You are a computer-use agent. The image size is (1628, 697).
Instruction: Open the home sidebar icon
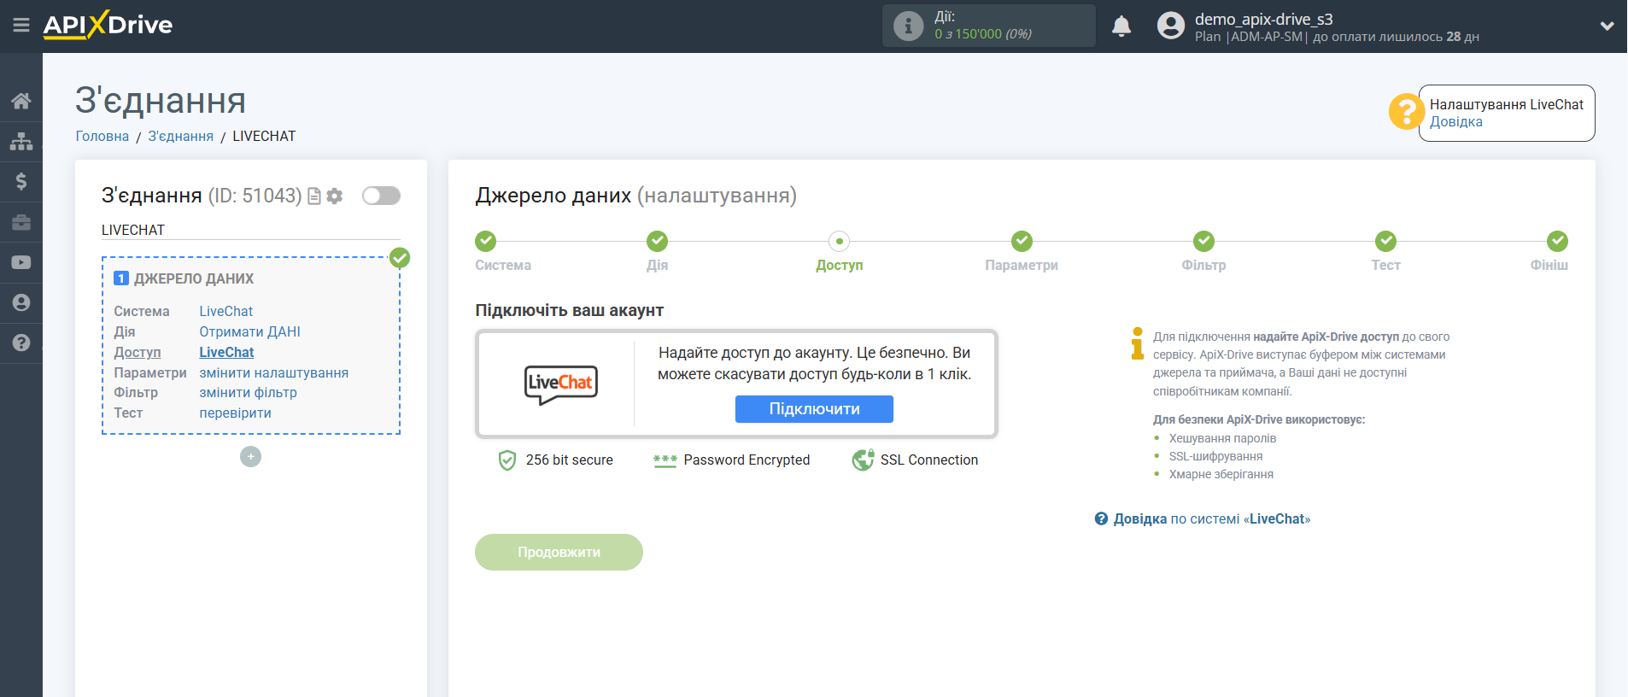pyautogui.click(x=21, y=101)
